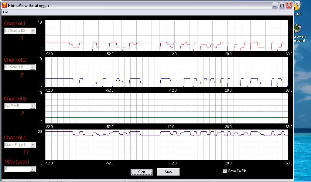The width and height of the screenshot is (311, 182).
Task: Toggle the Save To File checkbox
Action: [224, 171]
